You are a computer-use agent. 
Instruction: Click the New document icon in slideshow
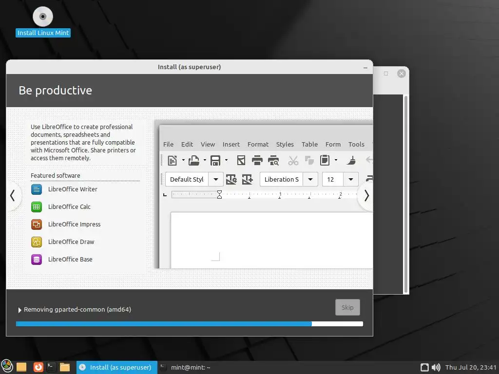[172, 161]
